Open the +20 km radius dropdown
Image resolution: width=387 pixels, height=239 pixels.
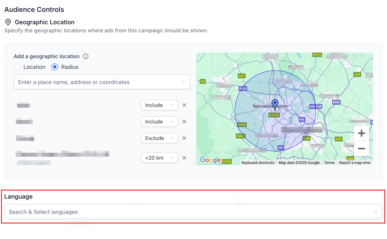tap(159, 158)
